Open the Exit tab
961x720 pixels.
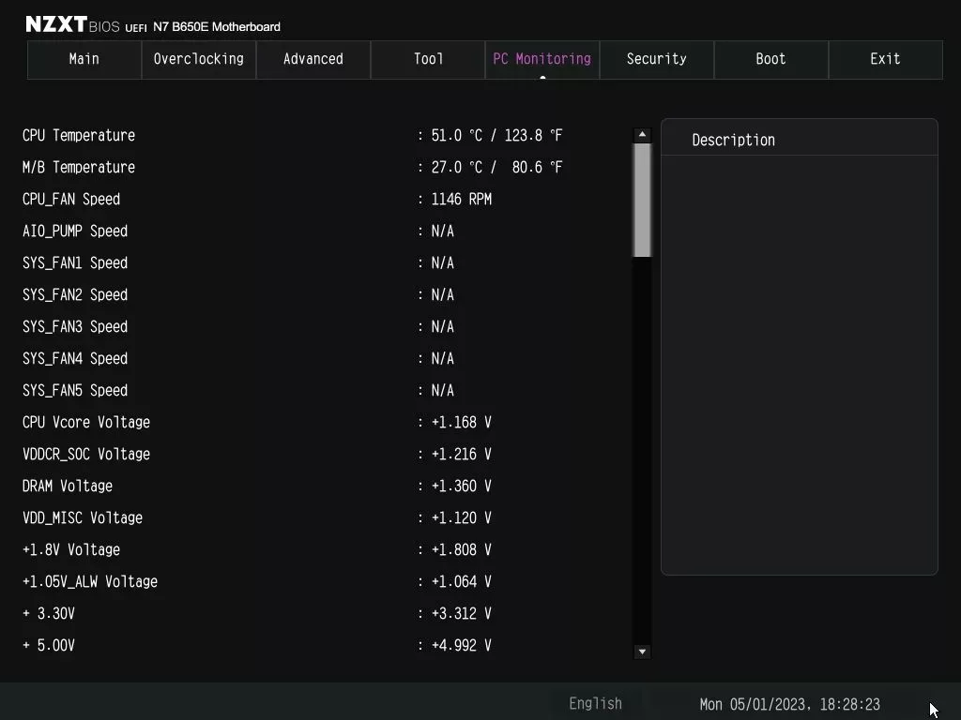885,59
